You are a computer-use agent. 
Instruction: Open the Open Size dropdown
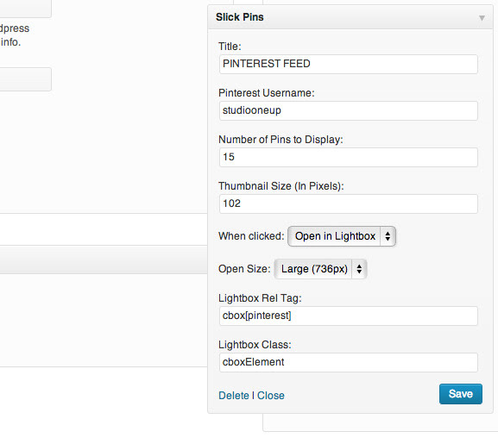pos(320,269)
